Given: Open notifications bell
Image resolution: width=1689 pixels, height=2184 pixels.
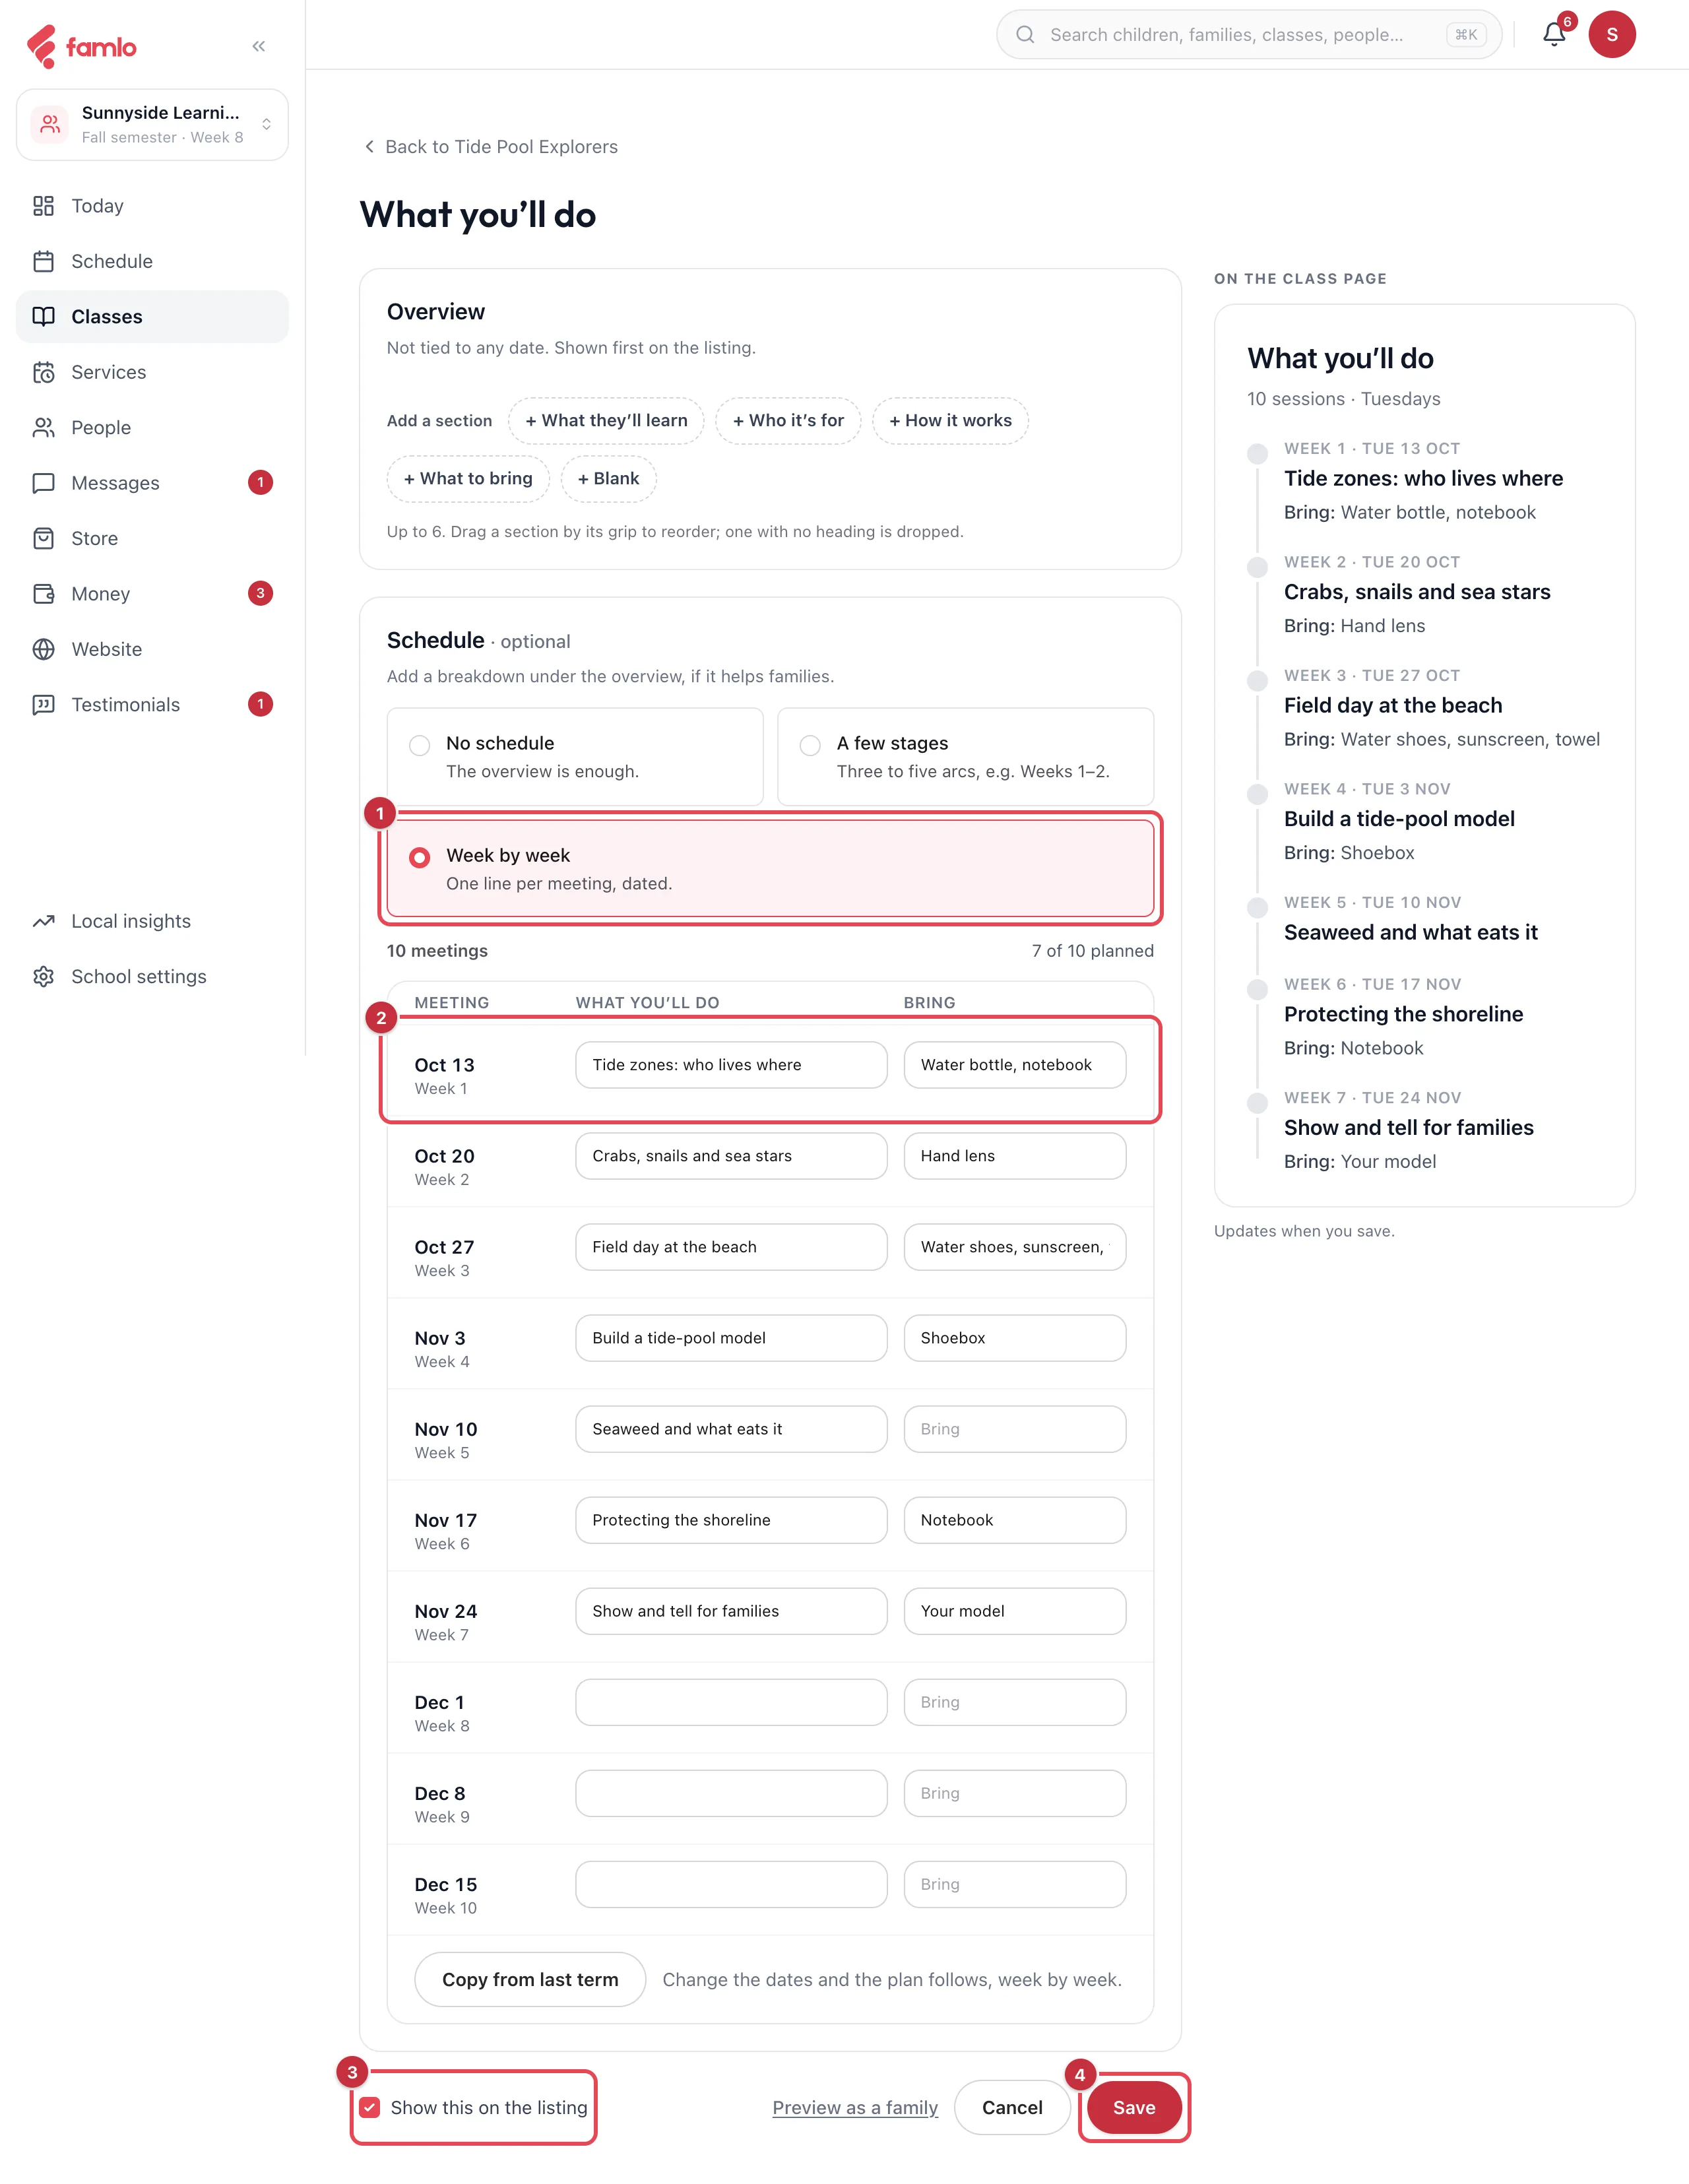Looking at the screenshot, I should [1553, 34].
